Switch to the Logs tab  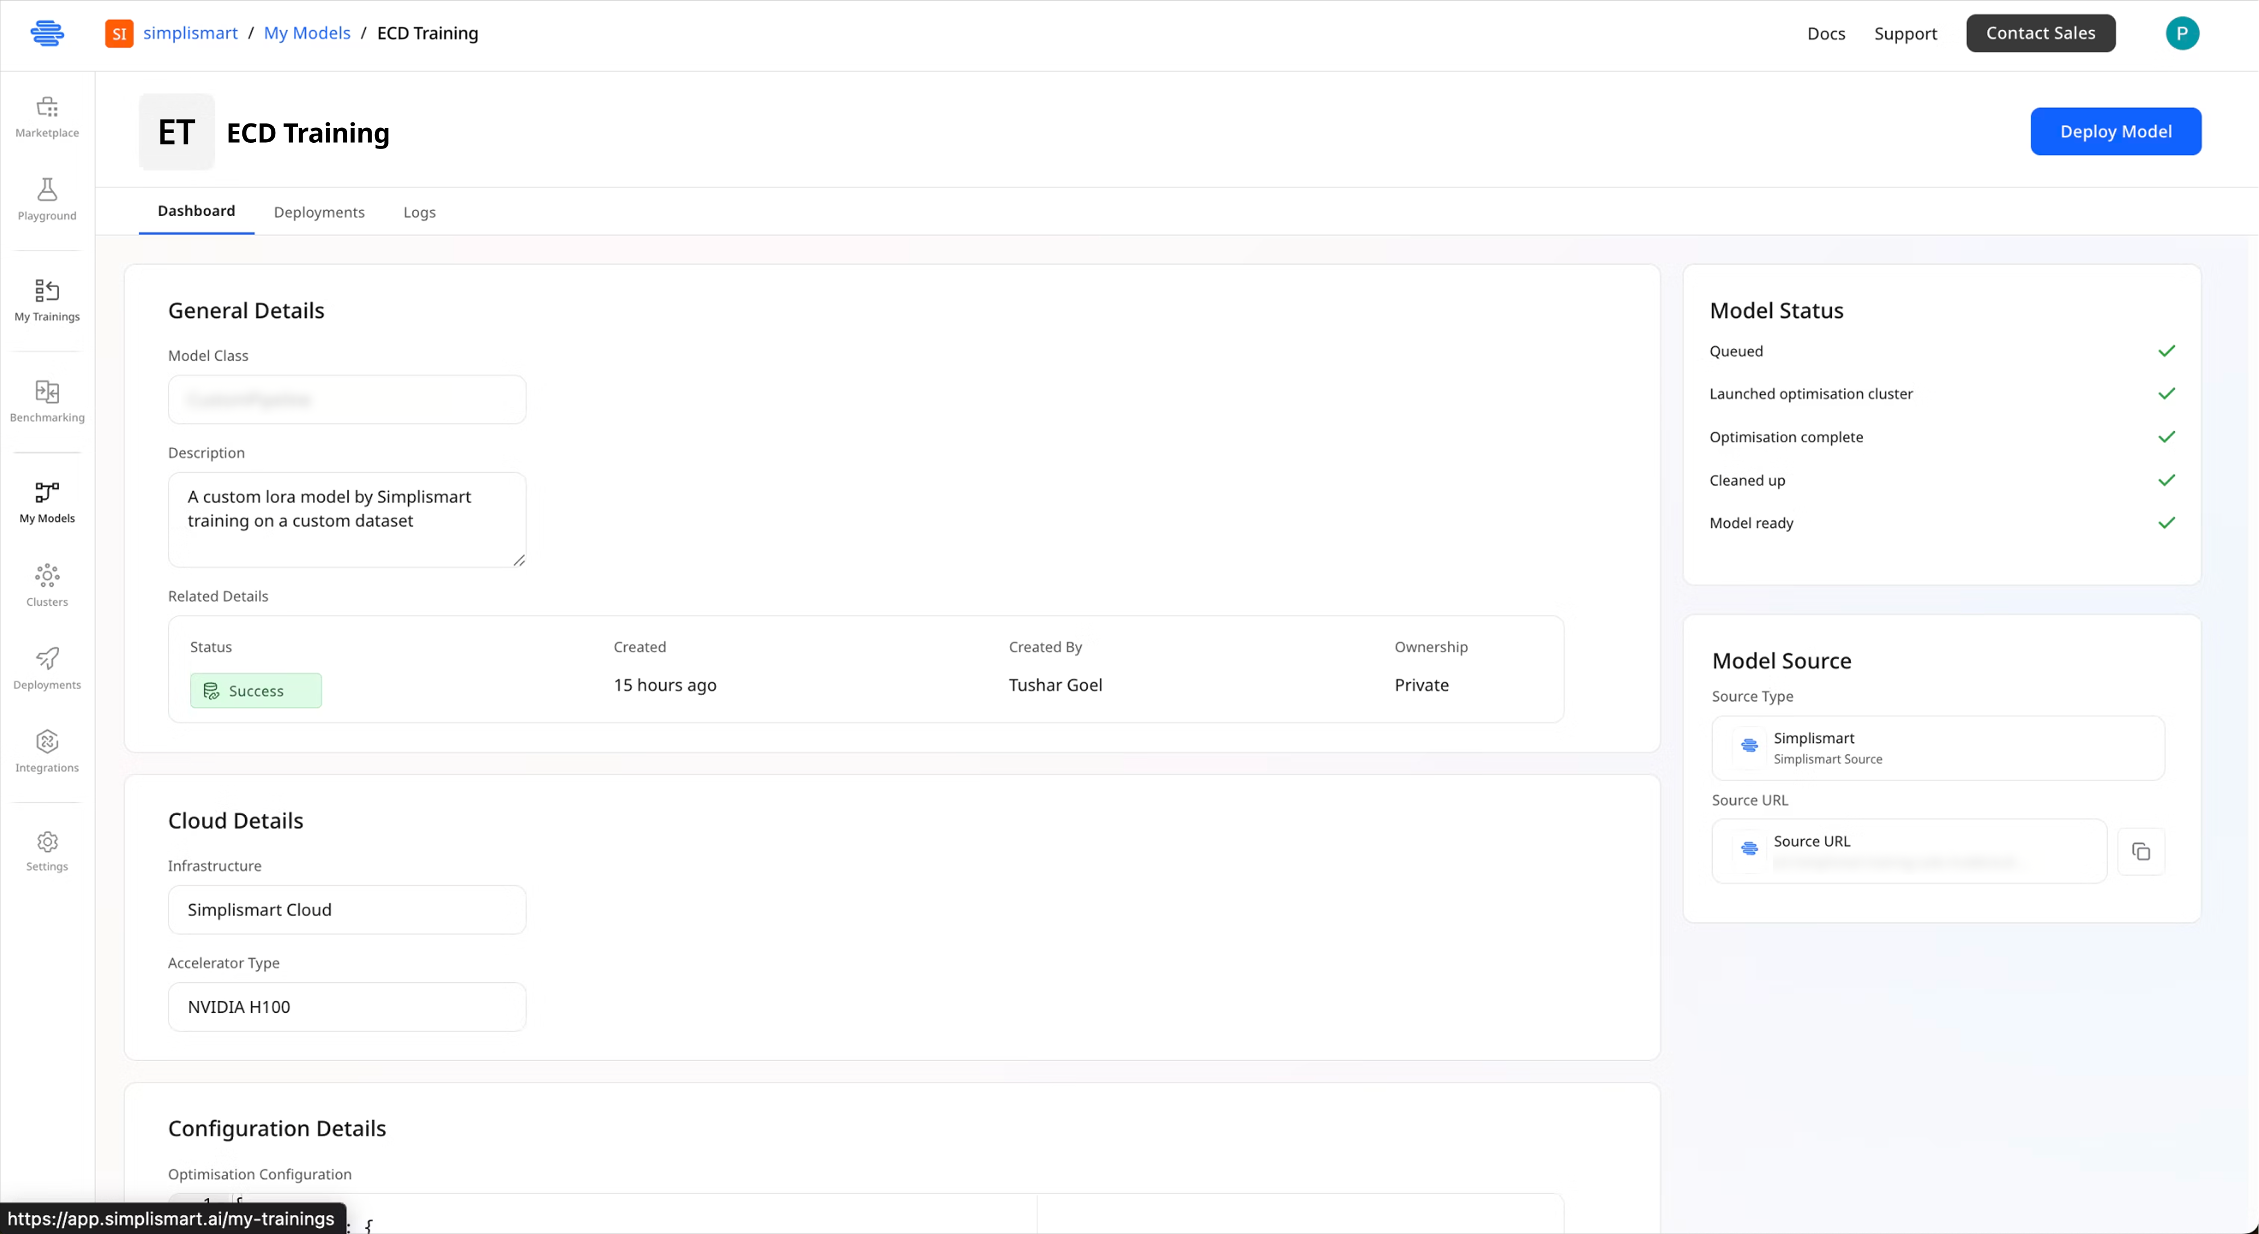[419, 212]
